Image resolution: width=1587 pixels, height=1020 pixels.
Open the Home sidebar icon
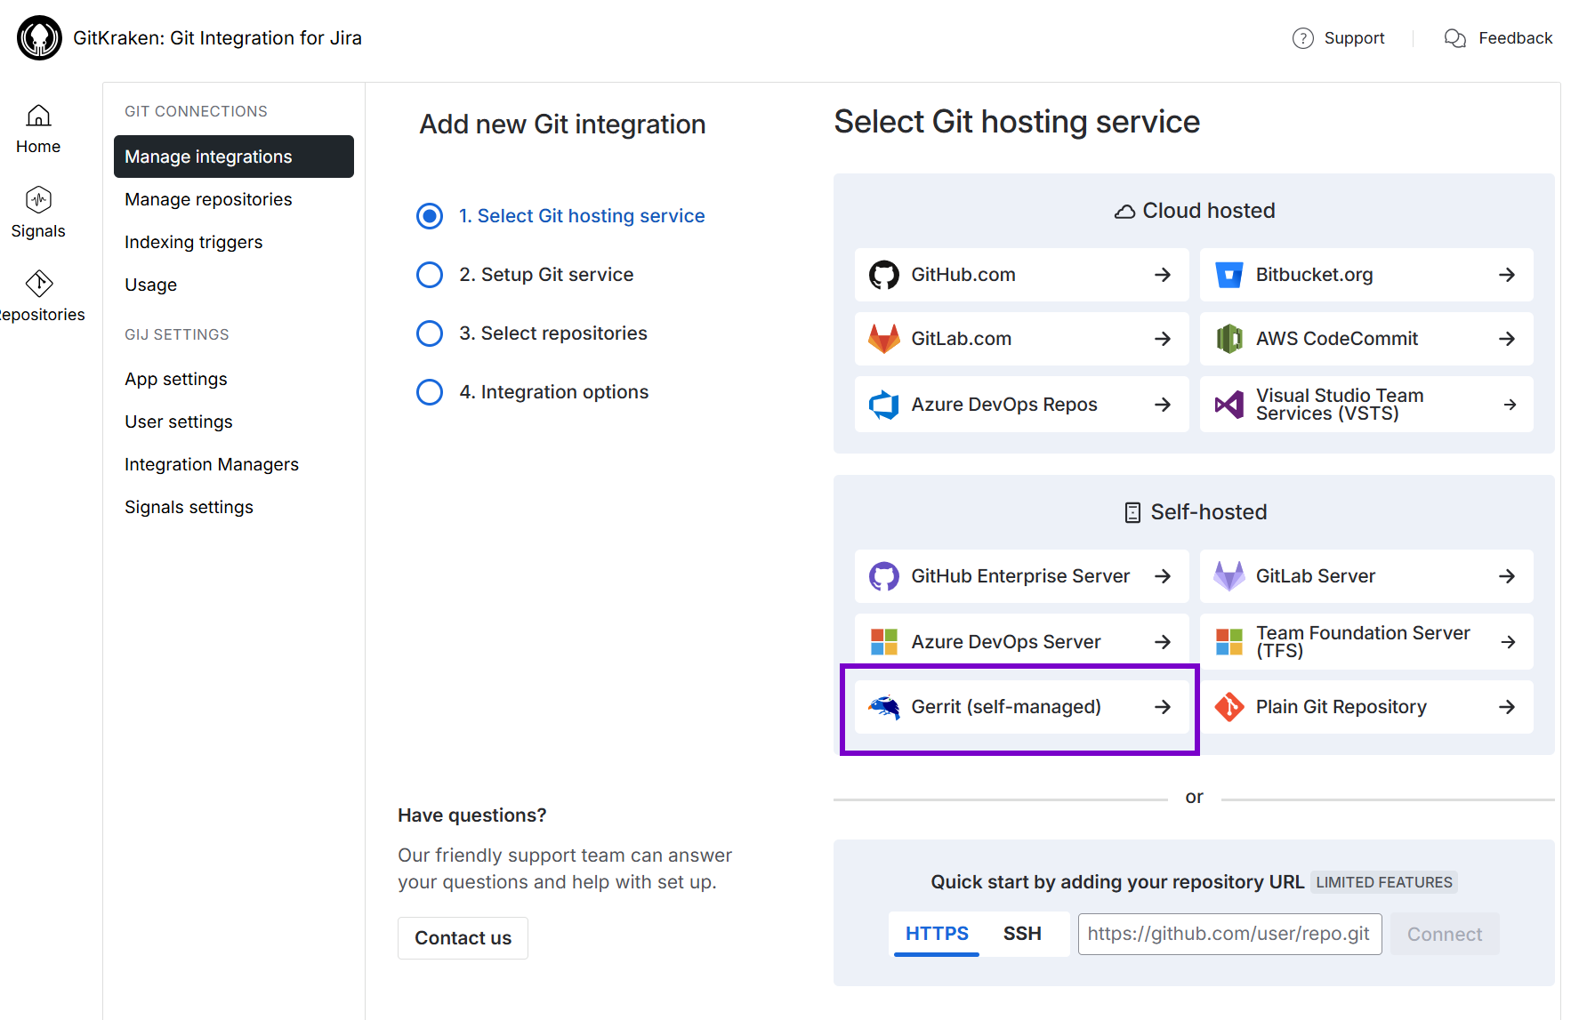[38, 116]
